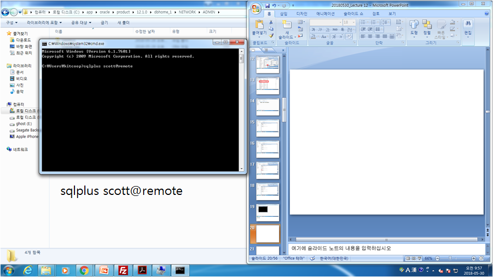The height and width of the screenshot is (277, 493).
Task: Click the Delete Slide icon with red X
Action: coord(300,36)
